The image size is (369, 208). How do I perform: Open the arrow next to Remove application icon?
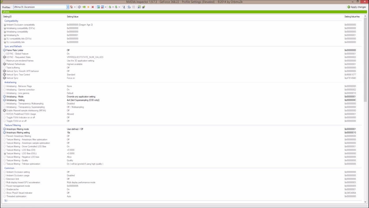coord(106,7)
